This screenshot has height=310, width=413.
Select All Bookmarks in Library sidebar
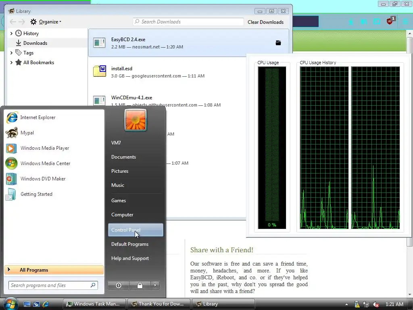38,63
